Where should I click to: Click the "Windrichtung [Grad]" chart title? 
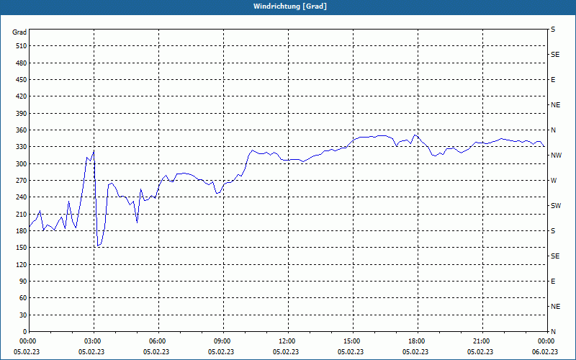(290, 6)
